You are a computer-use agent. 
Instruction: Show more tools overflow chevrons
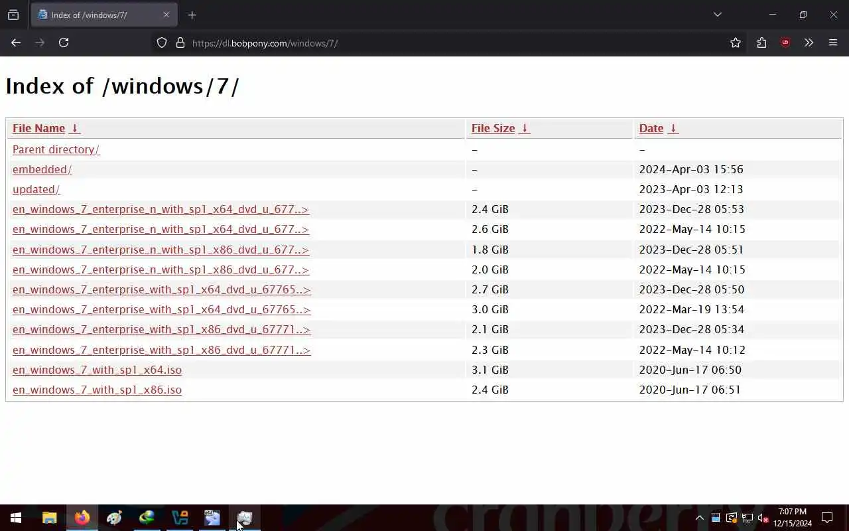809,42
